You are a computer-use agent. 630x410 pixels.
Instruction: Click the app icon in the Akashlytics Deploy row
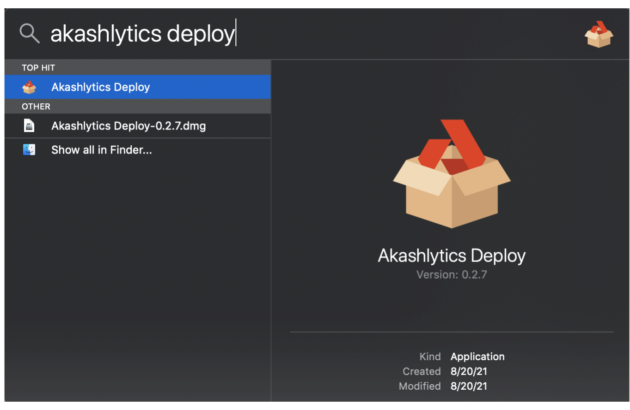click(29, 87)
